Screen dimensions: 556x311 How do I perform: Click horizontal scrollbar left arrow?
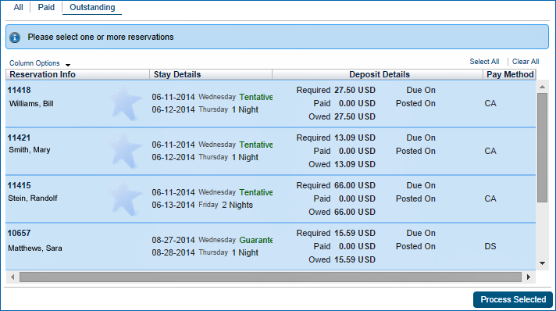[x=12, y=277]
